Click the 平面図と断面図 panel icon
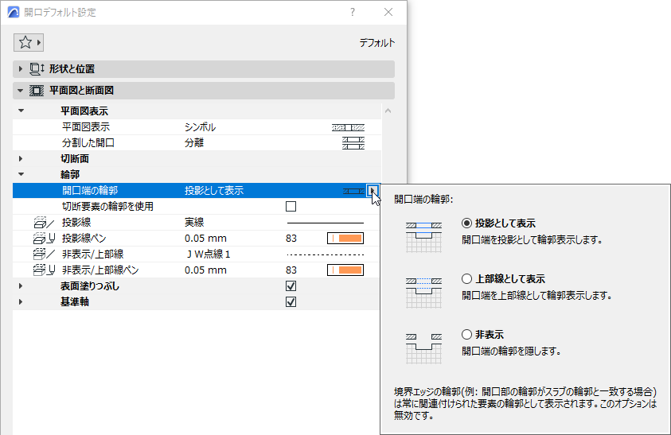This screenshot has height=435, width=671. (x=37, y=91)
